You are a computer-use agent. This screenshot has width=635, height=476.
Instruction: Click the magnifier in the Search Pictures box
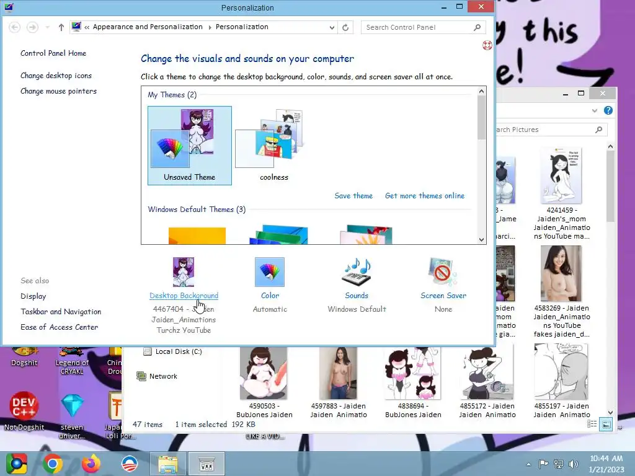point(598,130)
